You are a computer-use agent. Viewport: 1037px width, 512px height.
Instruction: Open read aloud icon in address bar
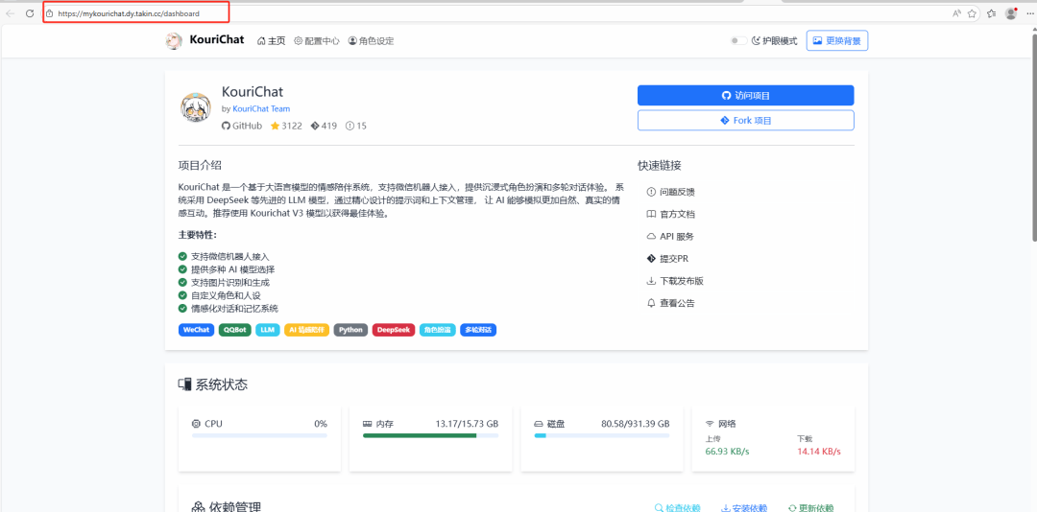[x=956, y=13]
